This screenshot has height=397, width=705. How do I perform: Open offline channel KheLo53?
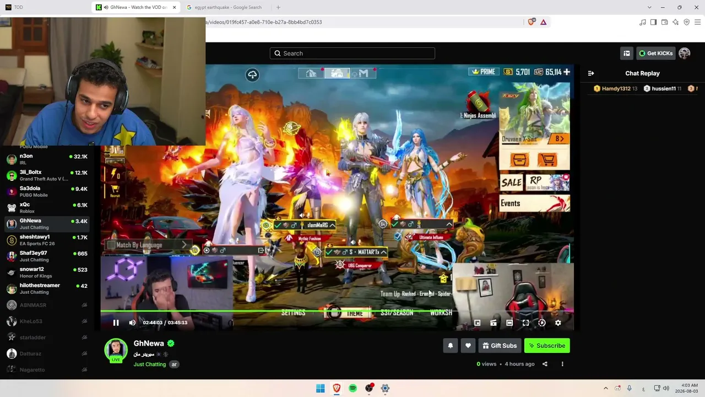click(47, 321)
